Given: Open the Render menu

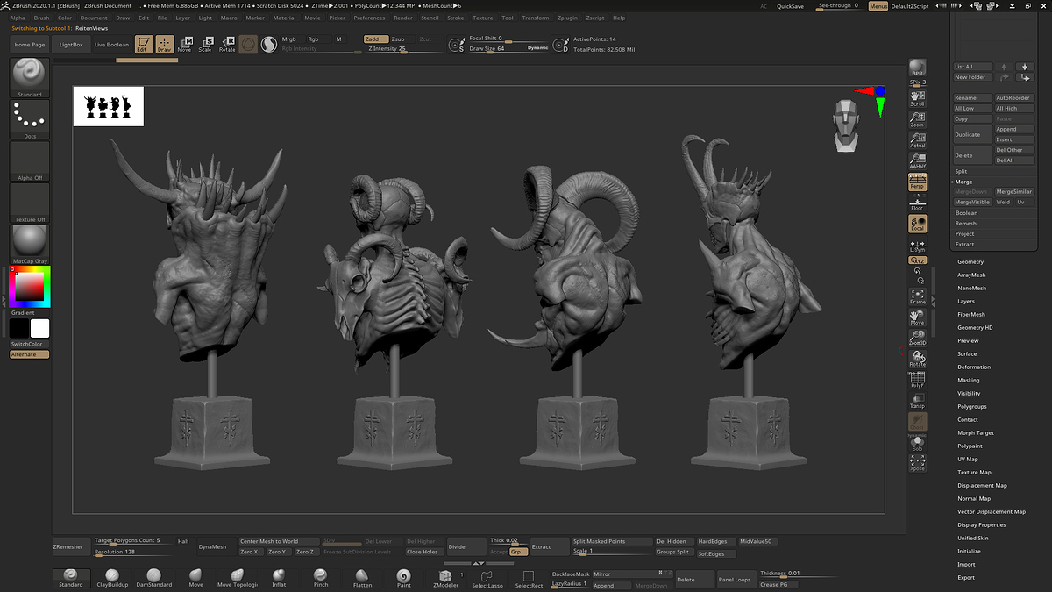Looking at the screenshot, I should click(403, 18).
